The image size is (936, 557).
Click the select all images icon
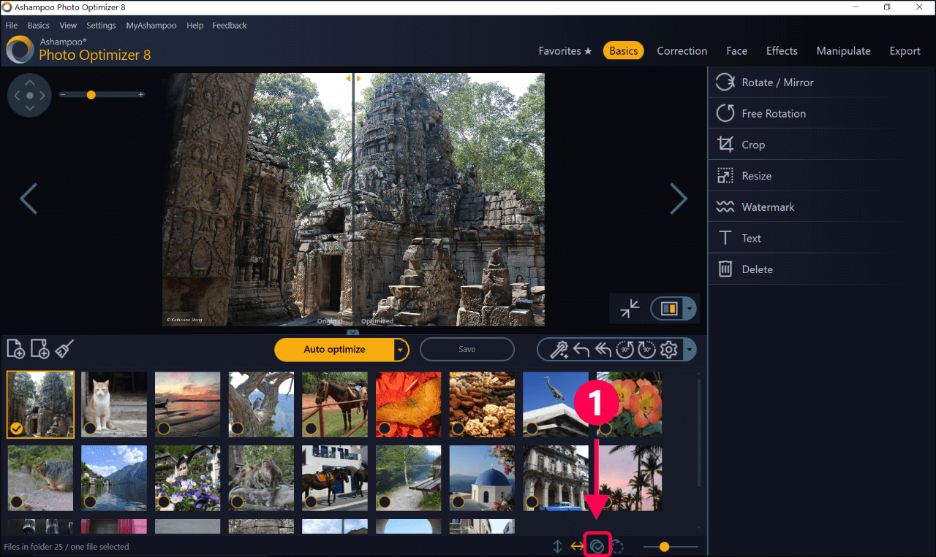coord(597,546)
